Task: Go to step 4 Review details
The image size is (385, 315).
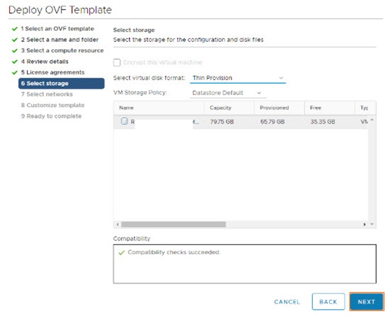Action: [45, 62]
